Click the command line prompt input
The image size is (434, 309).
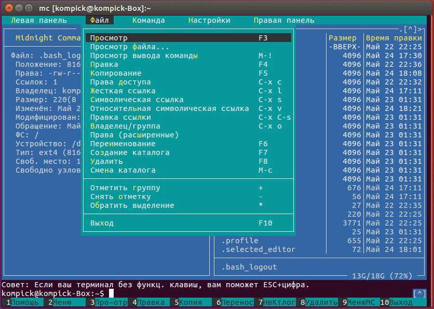click(208, 293)
